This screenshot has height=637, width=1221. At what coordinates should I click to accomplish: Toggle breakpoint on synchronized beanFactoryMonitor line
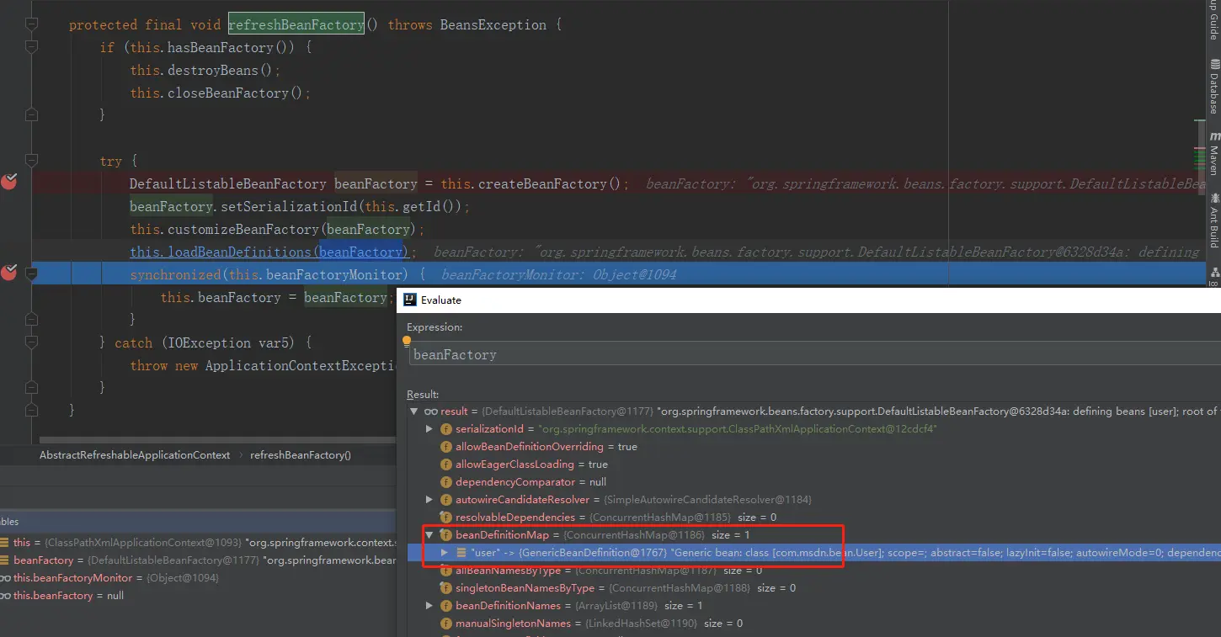pyautogui.click(x=9, y=272)
